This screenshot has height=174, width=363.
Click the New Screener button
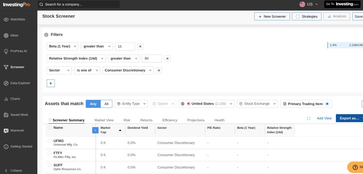272,17
